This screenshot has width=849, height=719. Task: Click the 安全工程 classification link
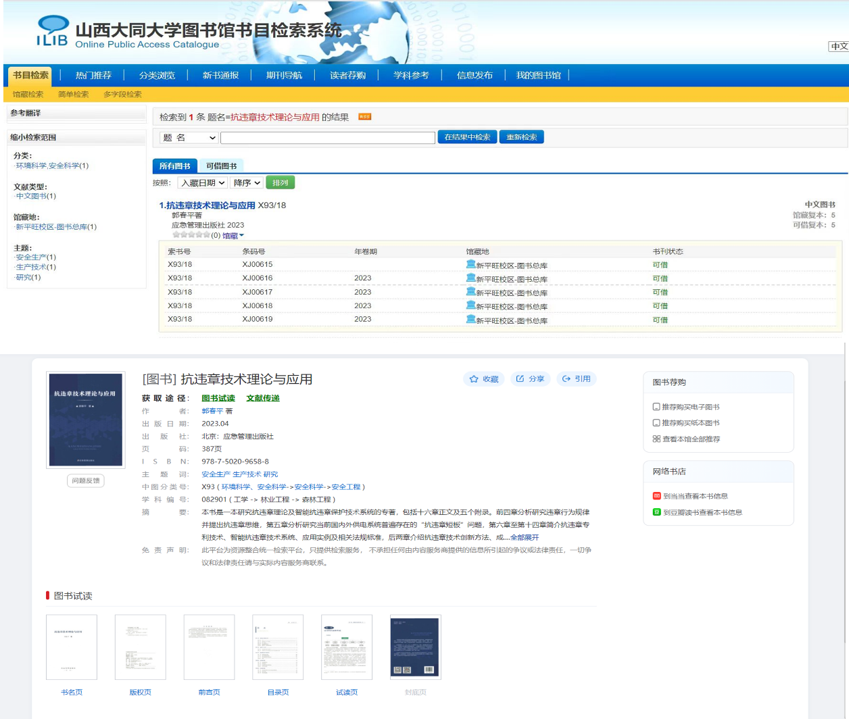click(346, 487)
